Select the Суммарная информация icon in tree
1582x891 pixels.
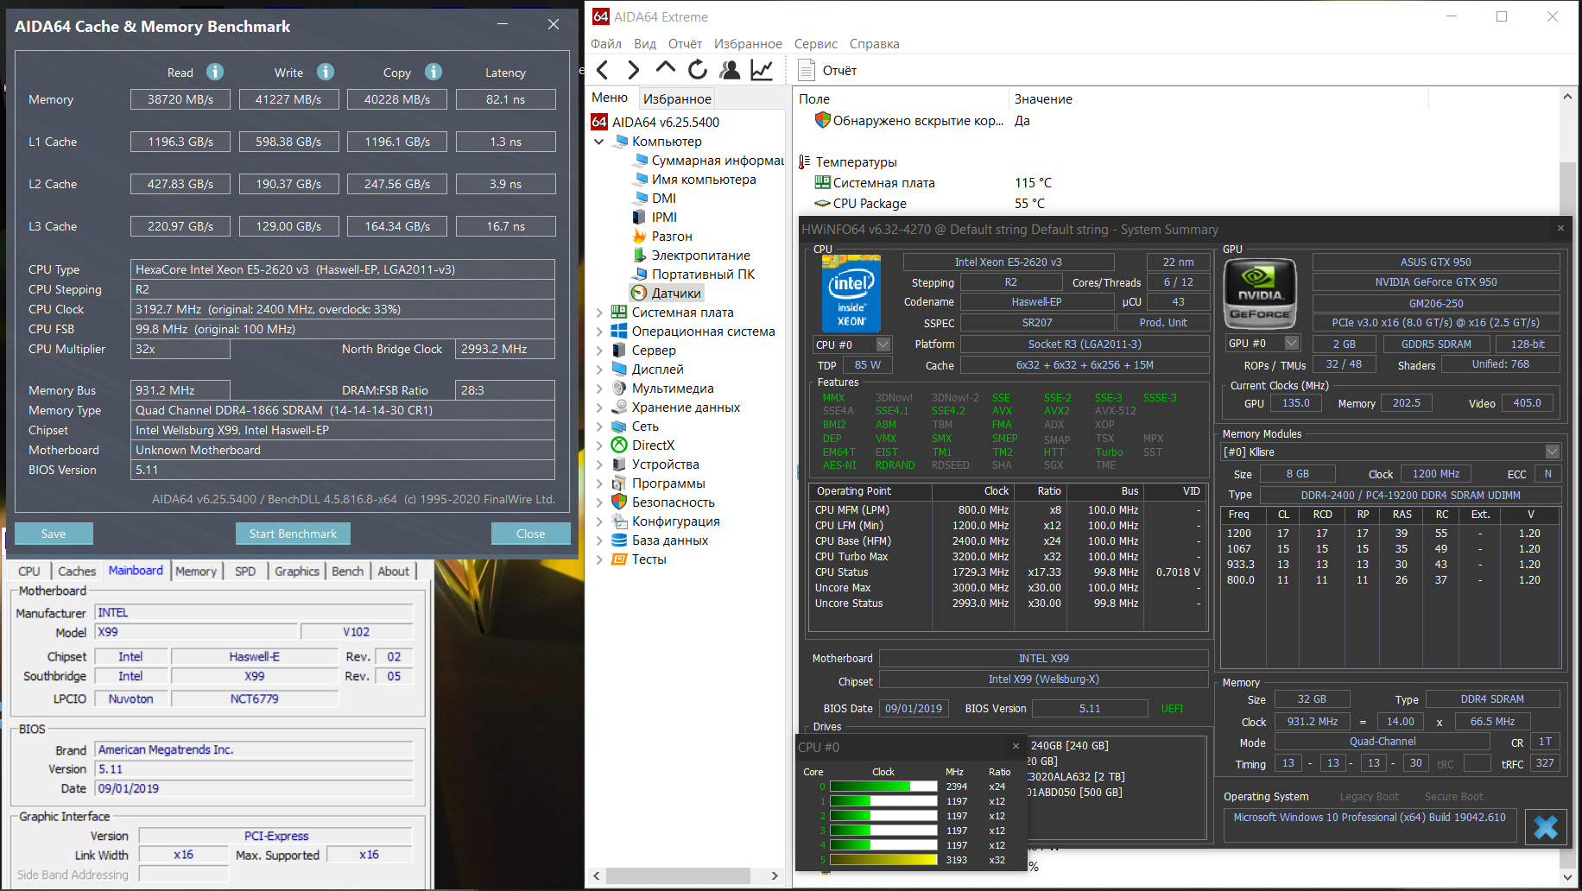[x=640, y=161]
